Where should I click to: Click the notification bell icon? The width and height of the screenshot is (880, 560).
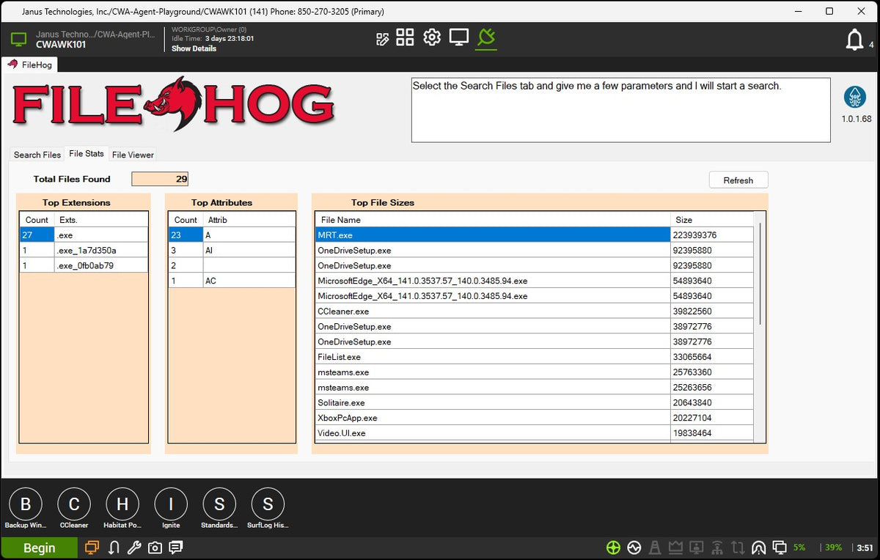click(x=854, y=40)
